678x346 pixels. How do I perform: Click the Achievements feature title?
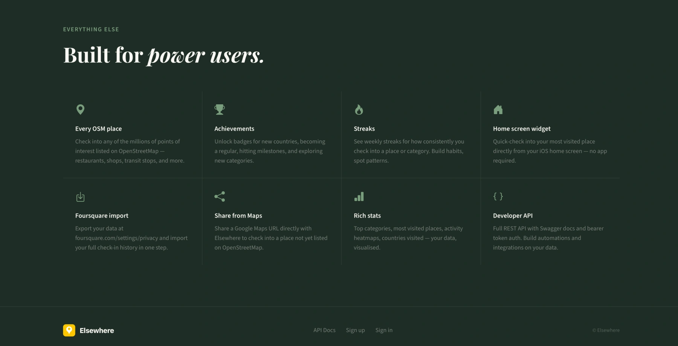[234, 129]
